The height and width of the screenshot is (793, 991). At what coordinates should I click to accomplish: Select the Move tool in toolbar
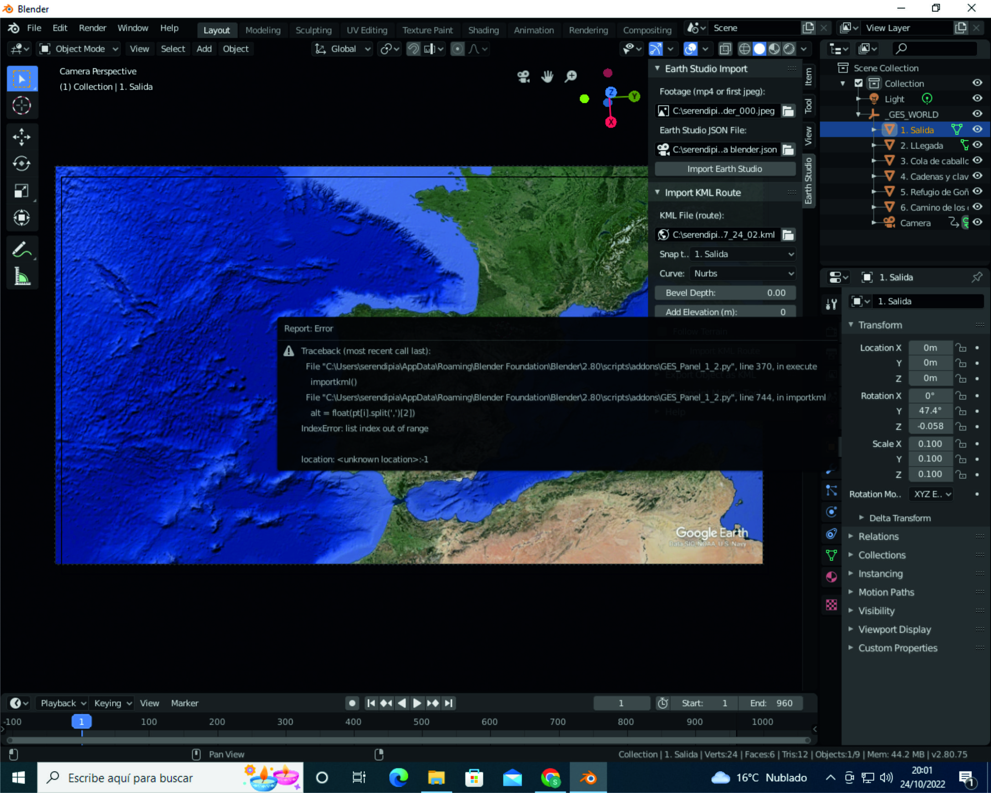(21, 137)
